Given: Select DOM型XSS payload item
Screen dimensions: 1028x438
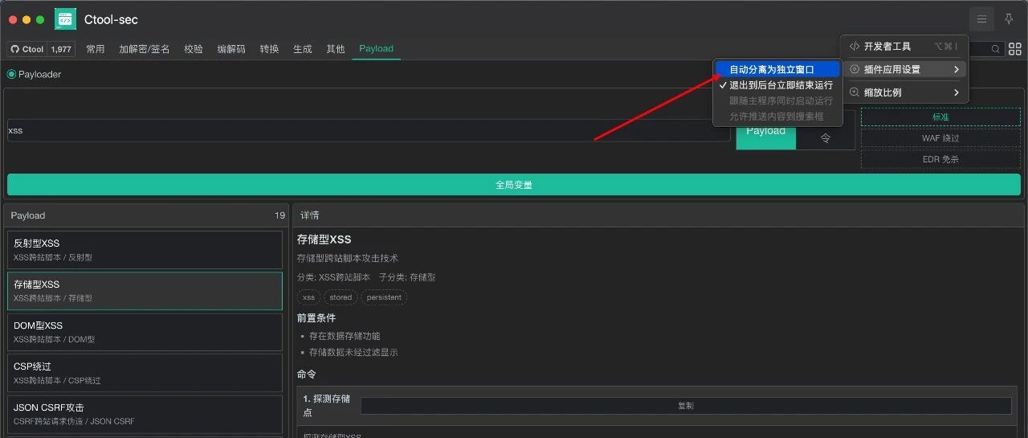Looking at the screenshot, I should point(145,332).
